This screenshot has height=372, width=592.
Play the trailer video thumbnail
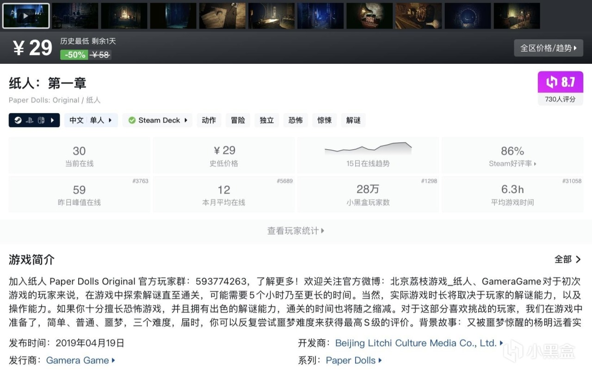tap(26, 16)
